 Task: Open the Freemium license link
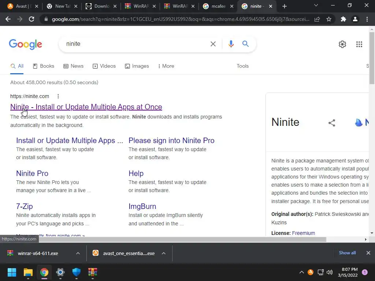[303, 233]
